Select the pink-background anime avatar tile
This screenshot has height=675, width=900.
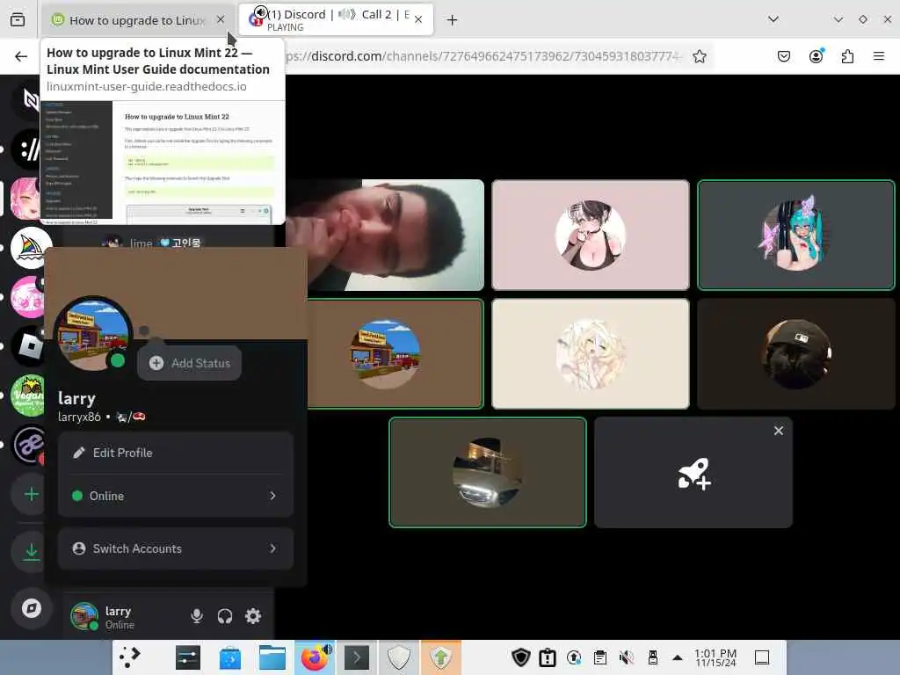pos(591,236)
